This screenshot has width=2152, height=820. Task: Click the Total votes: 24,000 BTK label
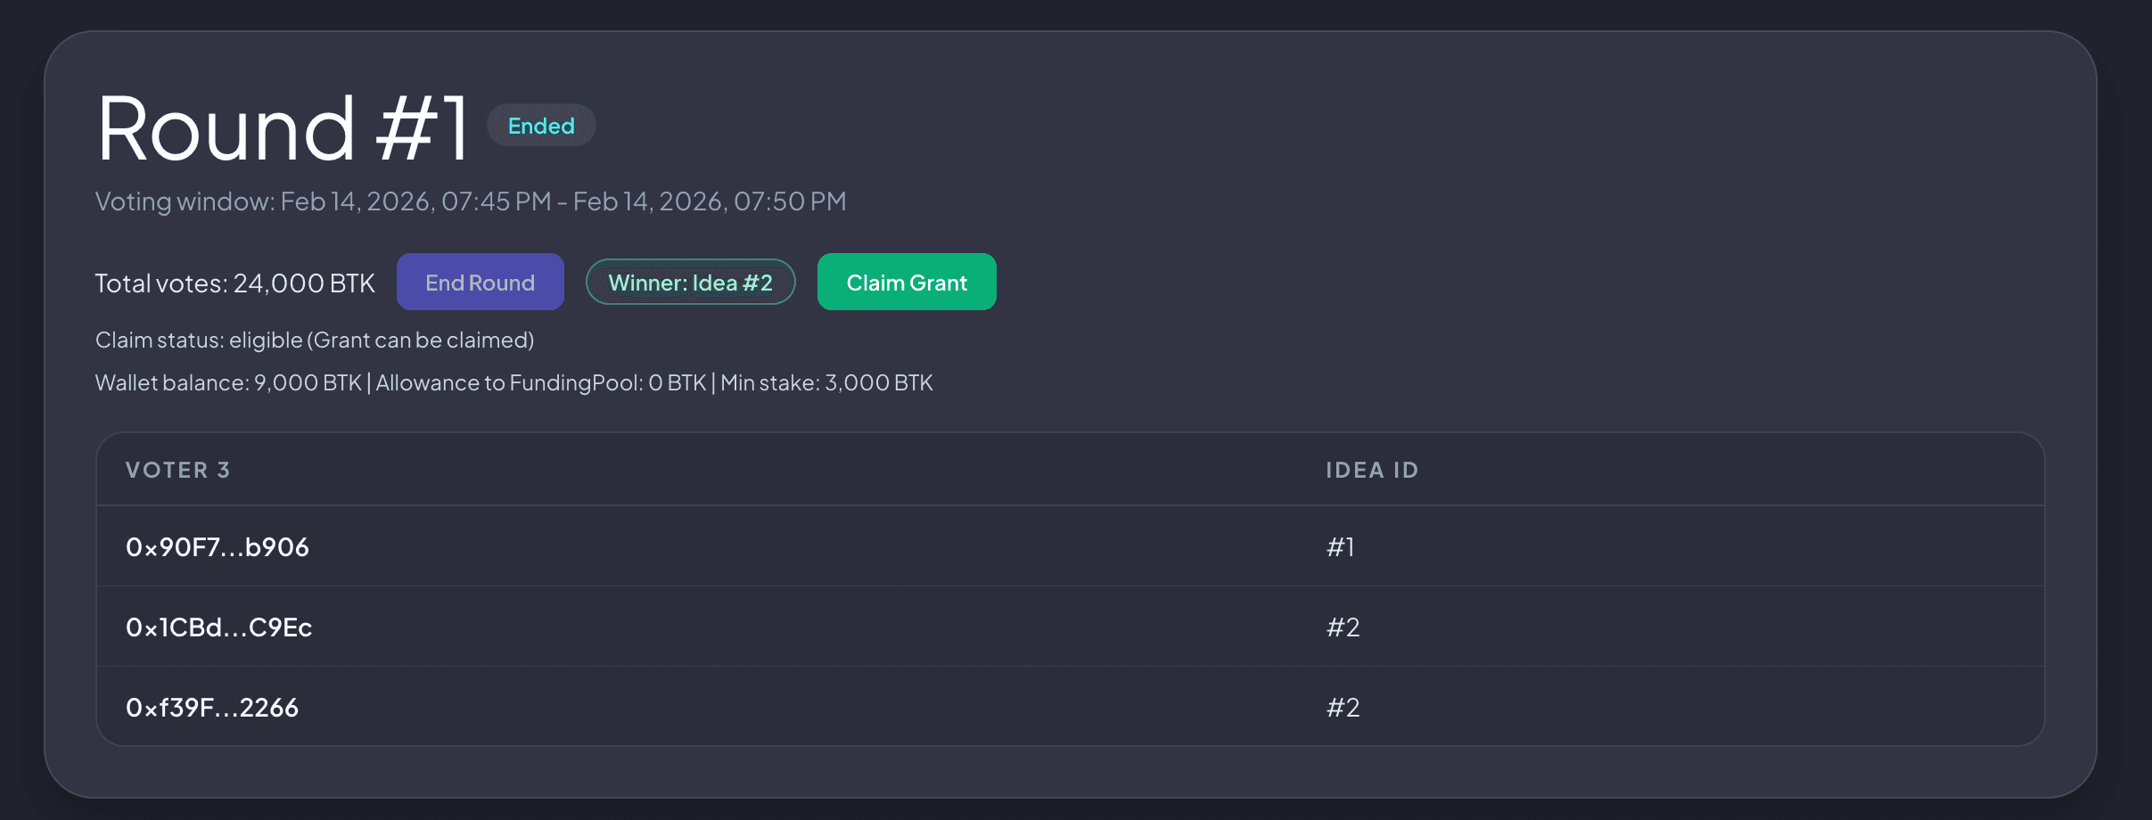pos(234,283)
